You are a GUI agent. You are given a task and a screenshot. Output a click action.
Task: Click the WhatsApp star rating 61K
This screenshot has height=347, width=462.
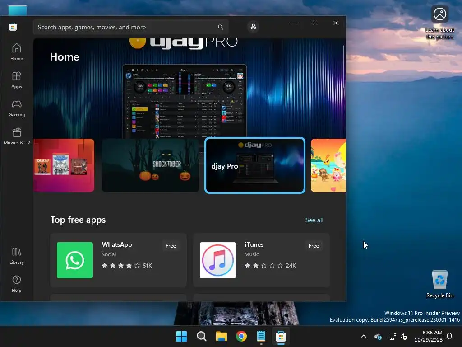(x=127, y=266)
